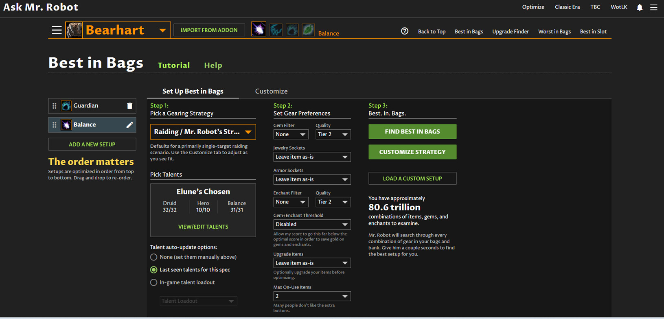Choose In-game talent loadout option

click(154, 282)
